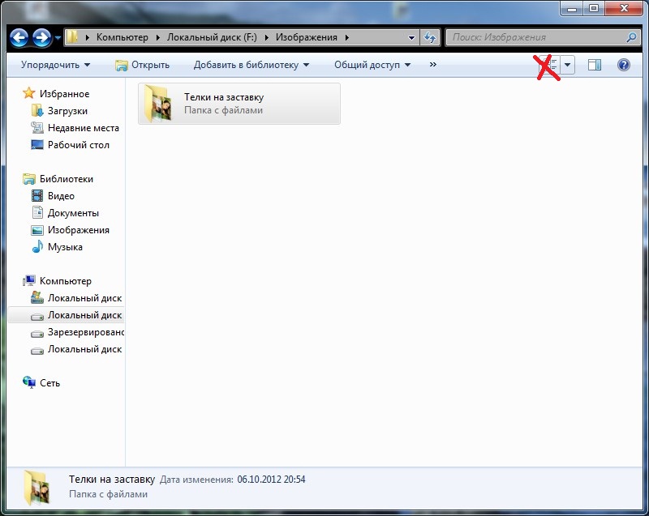Open address bar previous locations dropdown
Viewport: 649px width, 516px height.
coord(411,37)
